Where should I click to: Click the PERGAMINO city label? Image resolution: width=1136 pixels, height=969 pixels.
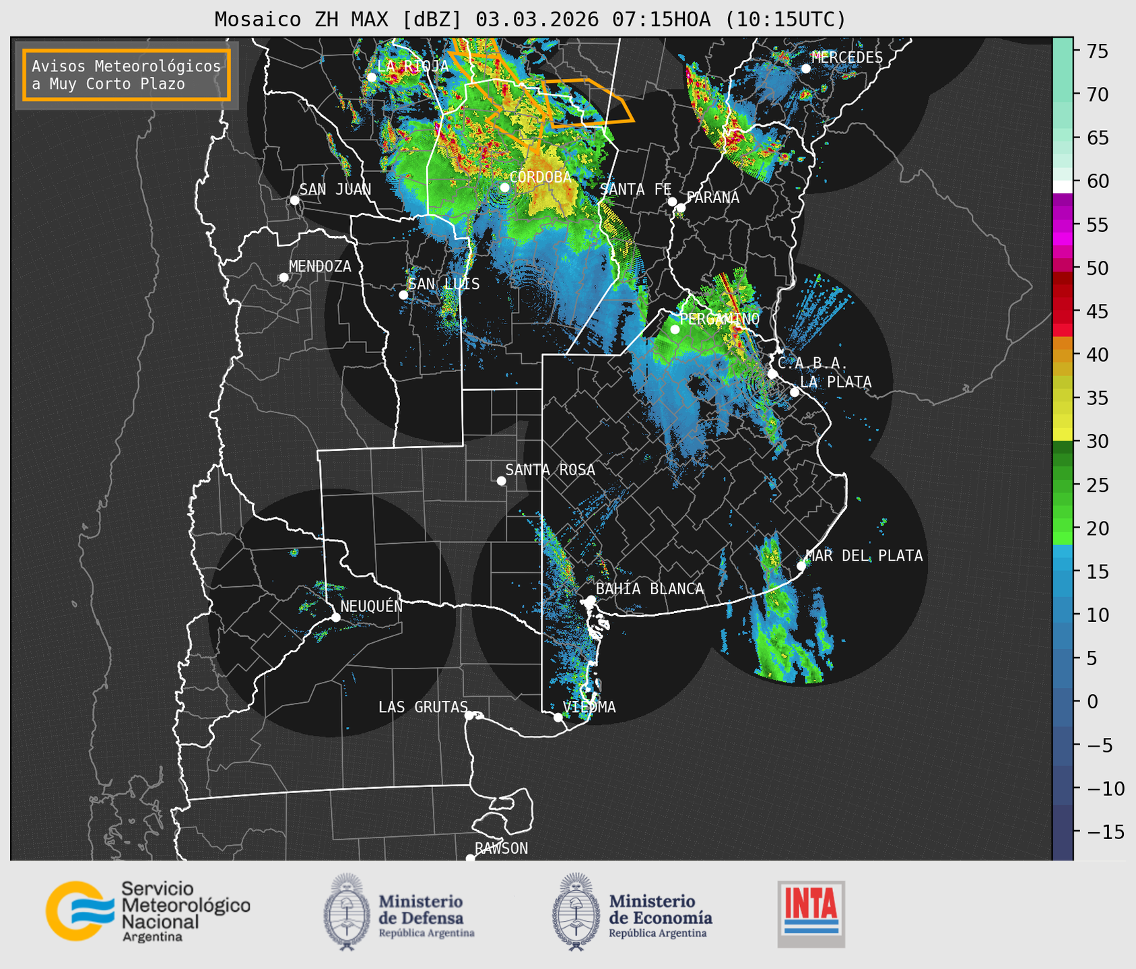click(719, 319)
